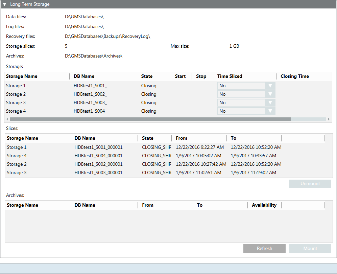Image resolution: width=337 pixels, height=274 pixels.
Task: Select HDBtest1_S003_ row in Storage table
Action: click(x=90, y=103)
